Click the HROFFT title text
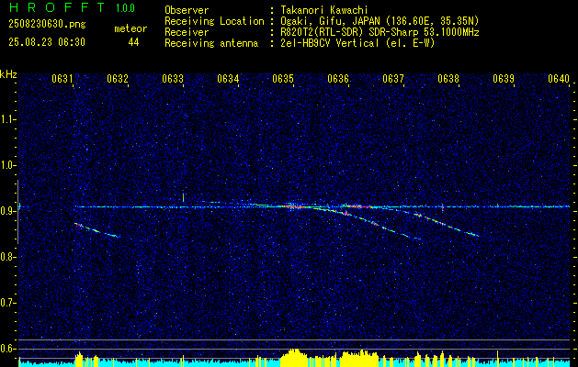The height and width of the screenshot is (367, 578). [57, 7]
